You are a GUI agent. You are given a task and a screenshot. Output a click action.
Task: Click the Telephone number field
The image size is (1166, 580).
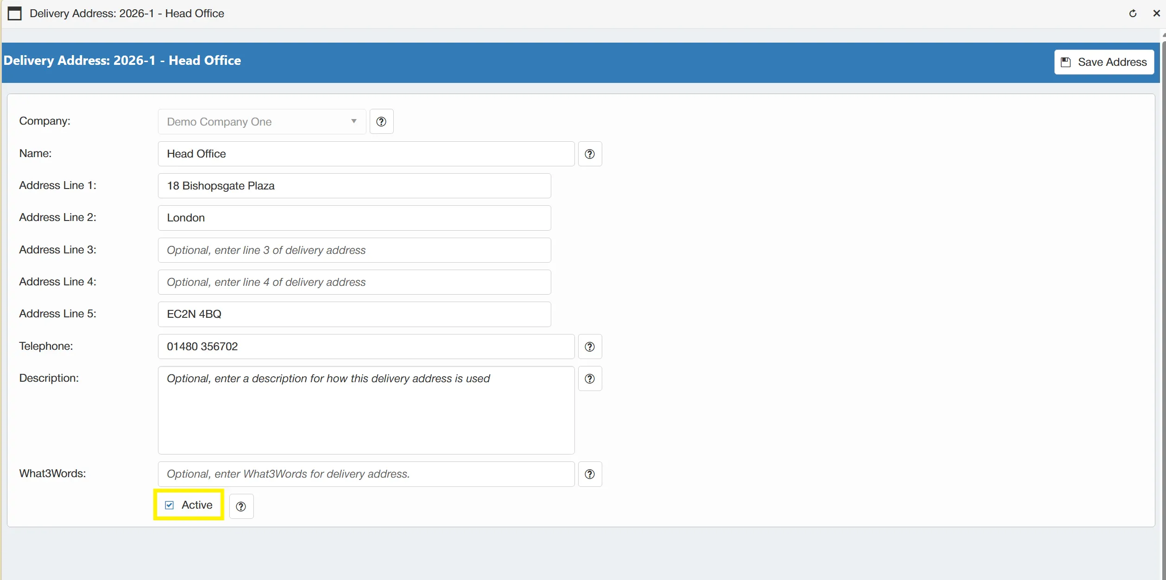pyautogui.click(x=366, y=347)
